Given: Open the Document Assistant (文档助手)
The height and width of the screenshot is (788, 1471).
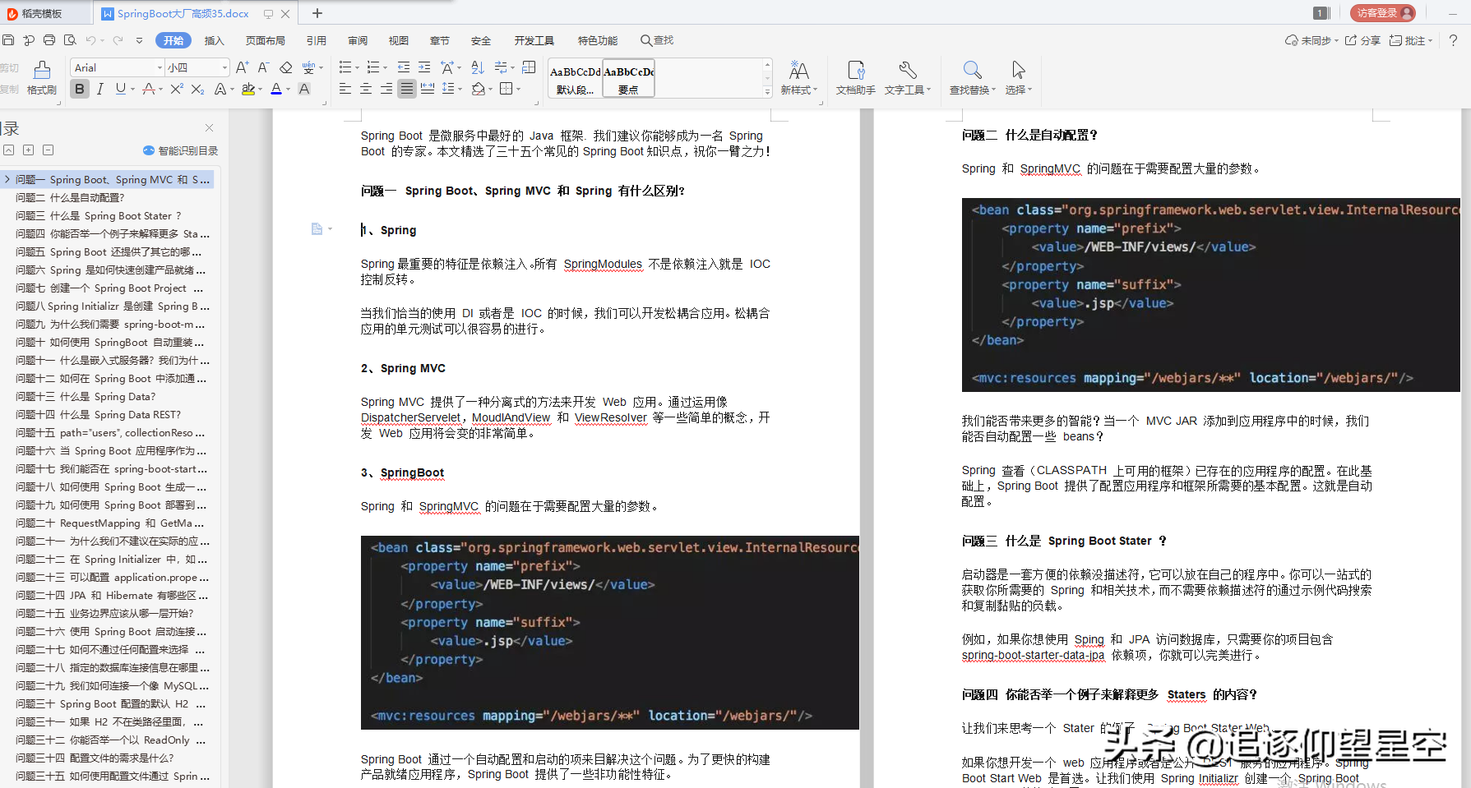Looking at the screenshot, I should pyautogui.click(x=856, y=78).
